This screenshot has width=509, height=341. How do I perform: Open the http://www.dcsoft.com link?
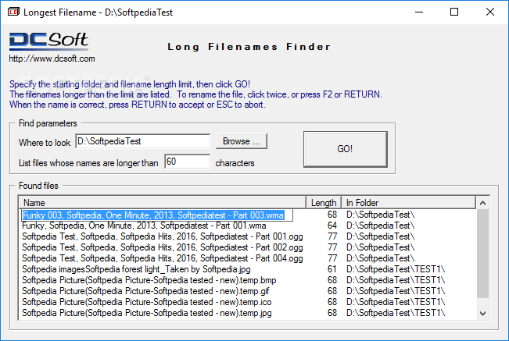coord(52,59)
